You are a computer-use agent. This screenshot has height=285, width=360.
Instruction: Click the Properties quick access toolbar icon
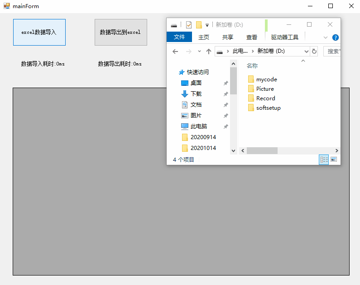(189, 25)
